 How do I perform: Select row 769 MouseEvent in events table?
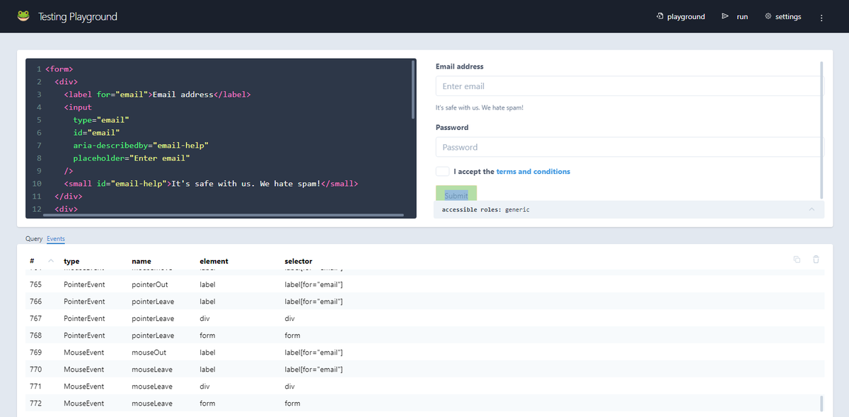tap(212, 352)
